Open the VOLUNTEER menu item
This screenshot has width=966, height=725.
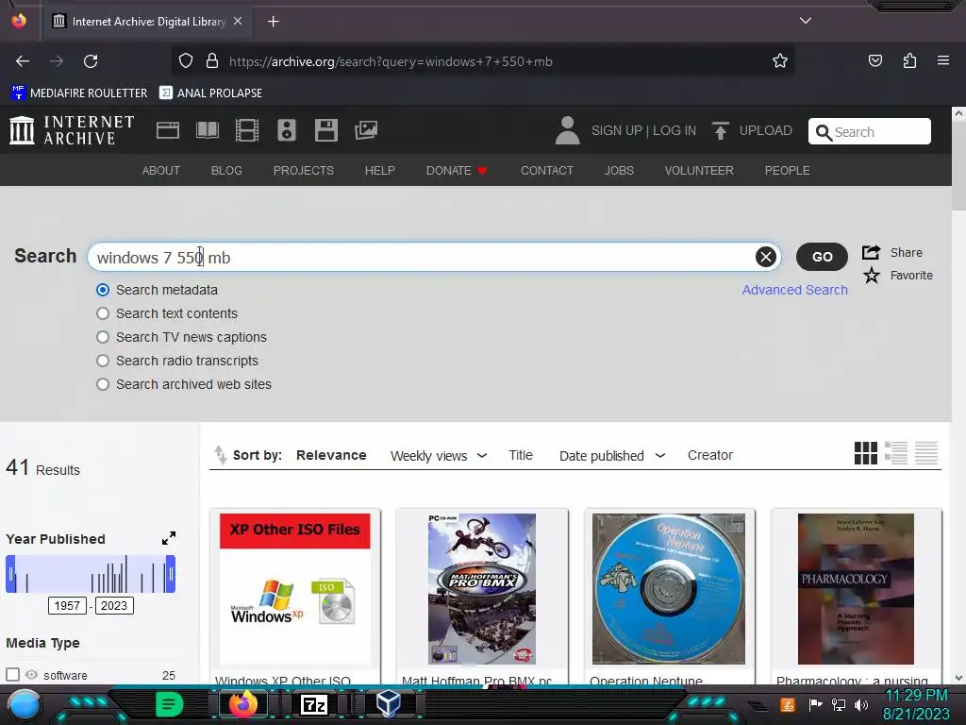[699, 170]
